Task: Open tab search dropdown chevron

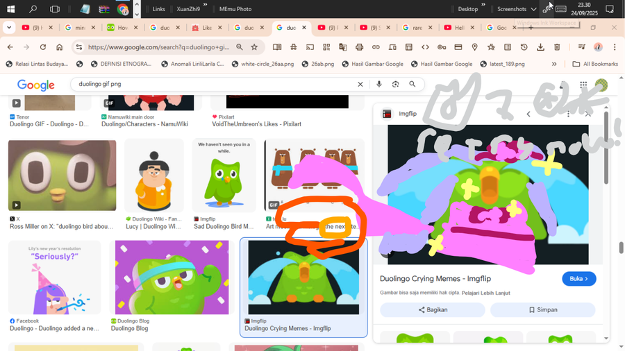Action: coord(9,28)
